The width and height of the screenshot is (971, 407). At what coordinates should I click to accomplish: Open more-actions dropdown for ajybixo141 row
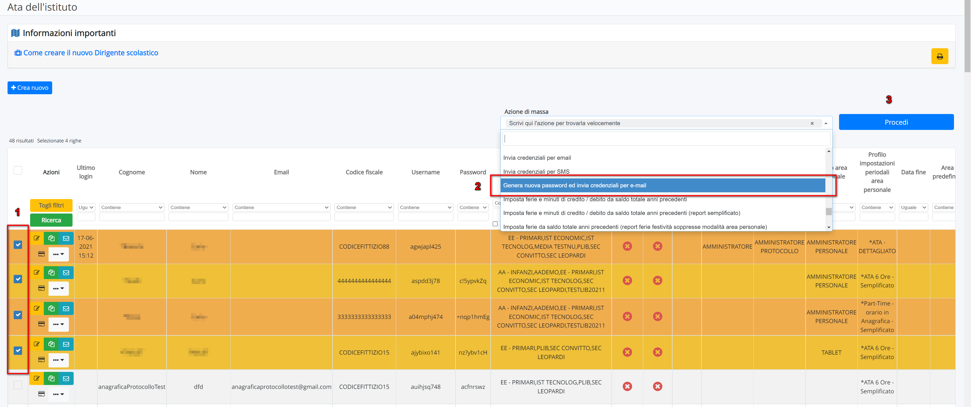click(x=58, y=360)
